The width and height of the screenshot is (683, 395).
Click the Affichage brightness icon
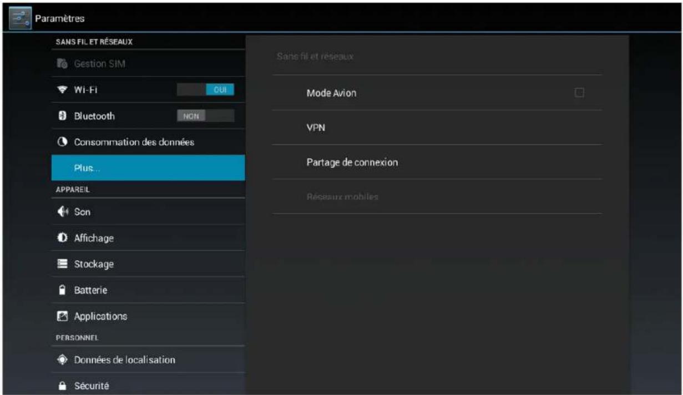pyautogui.click(x=62, y=238)
